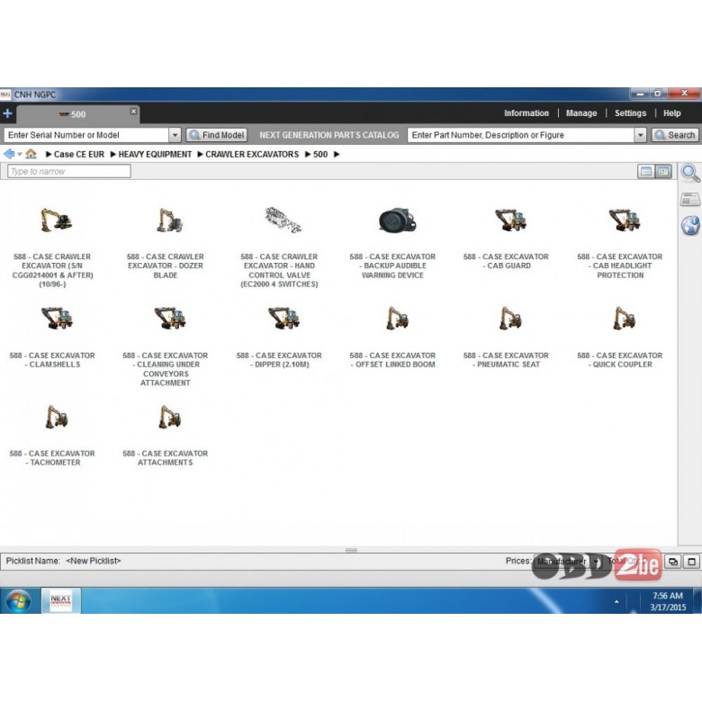Viewport: 702px width, 702px height.
Task: Open CRAWLER EXCAVATORS breadcrumb
Action: (252, 155)
